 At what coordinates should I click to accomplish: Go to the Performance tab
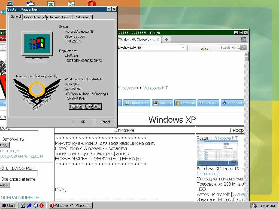[83, 17]
